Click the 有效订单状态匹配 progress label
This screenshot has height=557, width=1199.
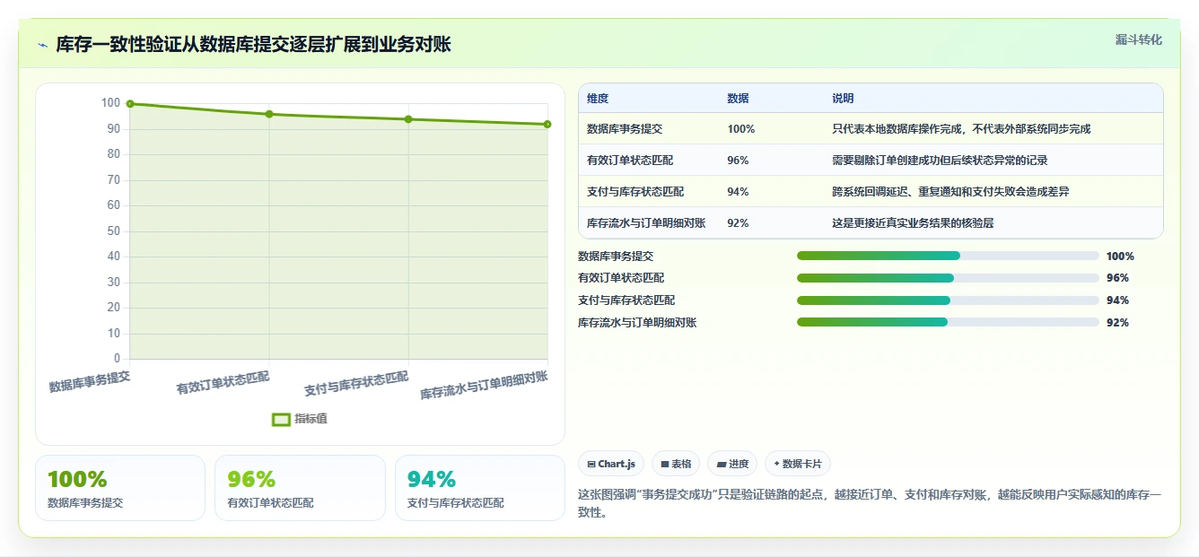(x=621, y=278)
